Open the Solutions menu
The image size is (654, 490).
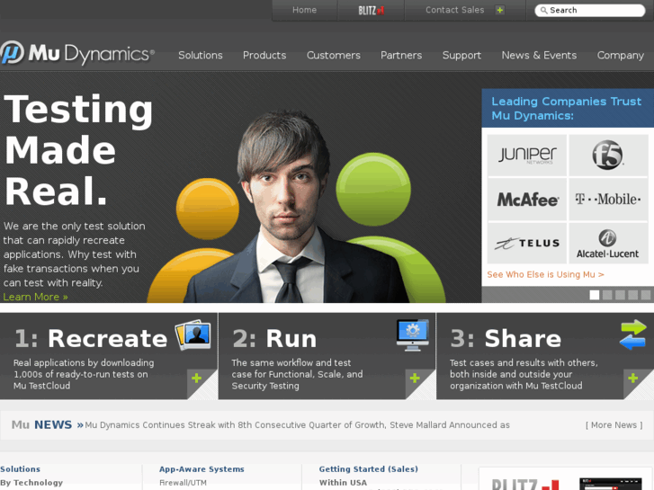coord(201,56)
